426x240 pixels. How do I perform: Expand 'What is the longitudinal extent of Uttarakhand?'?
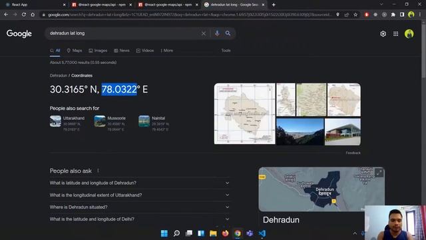tap(140, 195)
